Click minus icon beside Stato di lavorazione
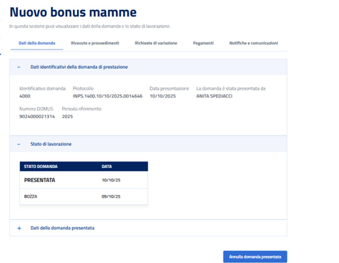This screenshot has height=263, width=339. pyautogui.click(x=19, y=144)
